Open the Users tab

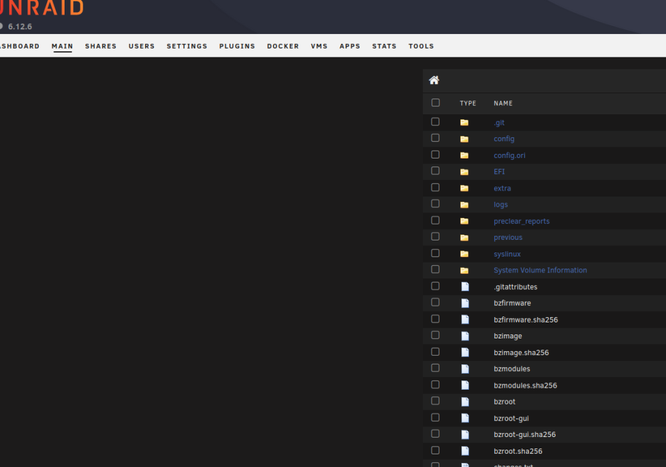point(142,46)
